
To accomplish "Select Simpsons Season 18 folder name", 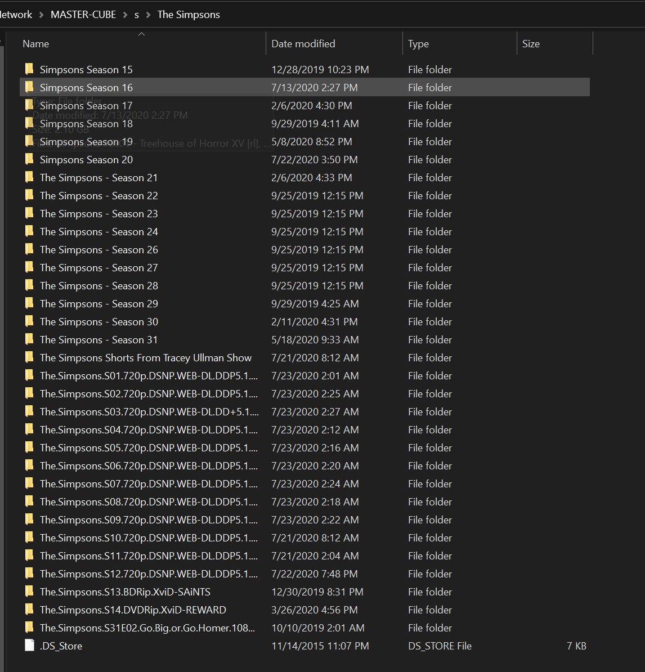I will (86, 123).
